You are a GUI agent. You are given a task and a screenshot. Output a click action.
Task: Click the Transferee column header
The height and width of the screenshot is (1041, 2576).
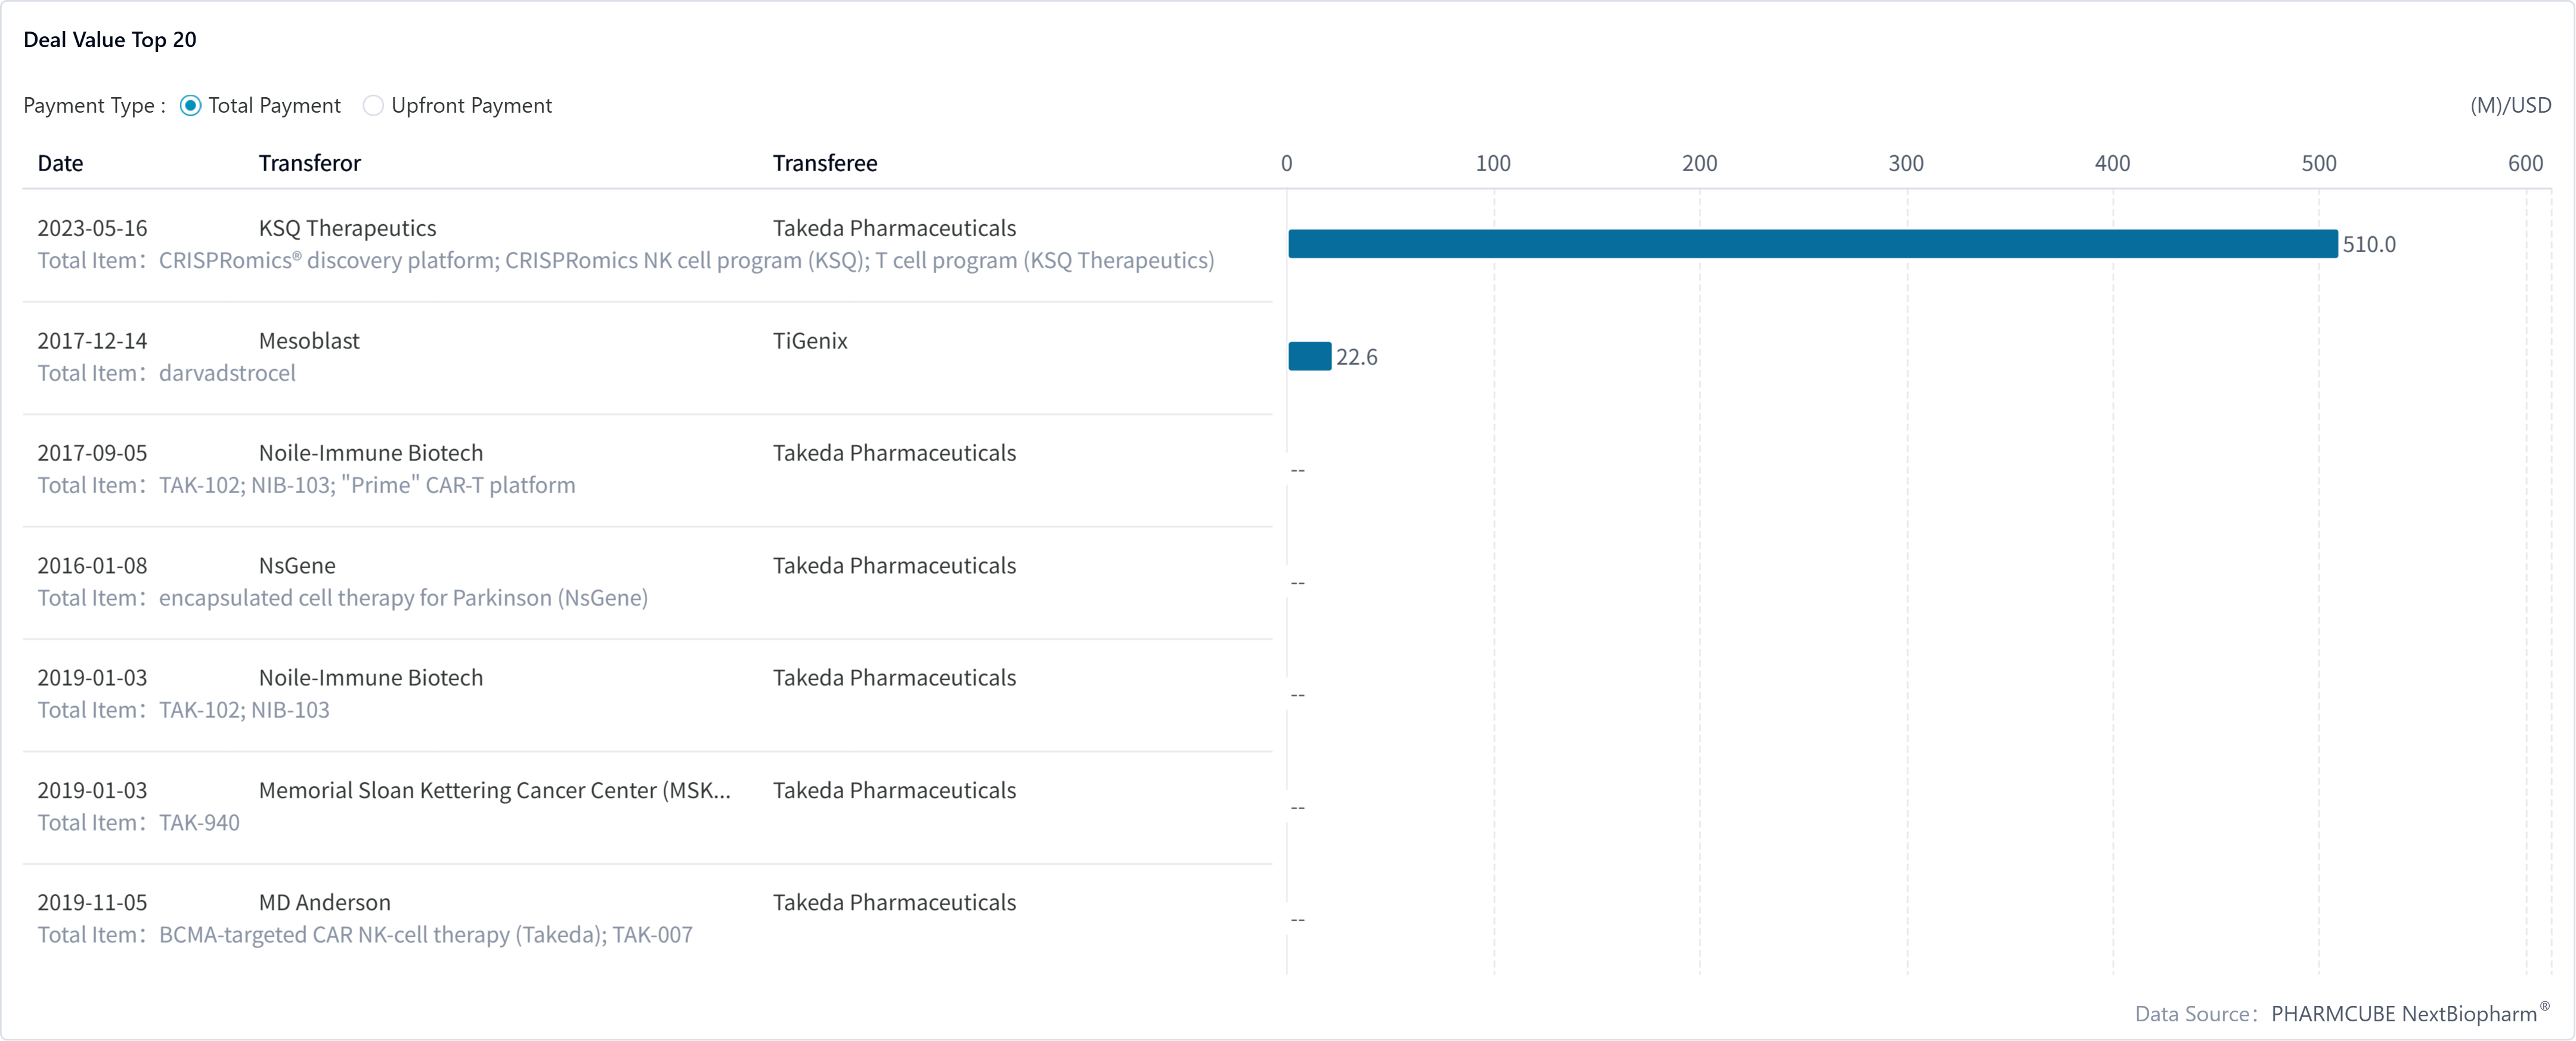(x=824, y=163)
